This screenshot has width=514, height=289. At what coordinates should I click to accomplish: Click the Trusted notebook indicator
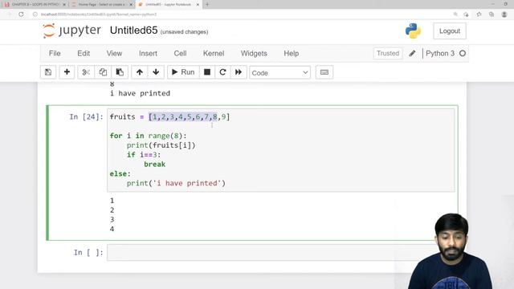[x=388, y=54]
